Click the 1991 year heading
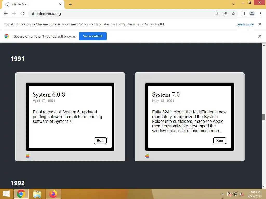 [17, 59]
